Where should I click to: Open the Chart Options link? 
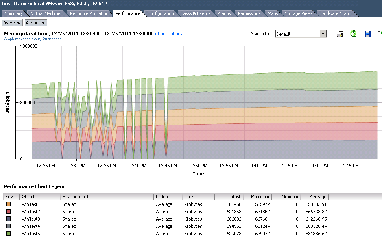click(171, 34)
